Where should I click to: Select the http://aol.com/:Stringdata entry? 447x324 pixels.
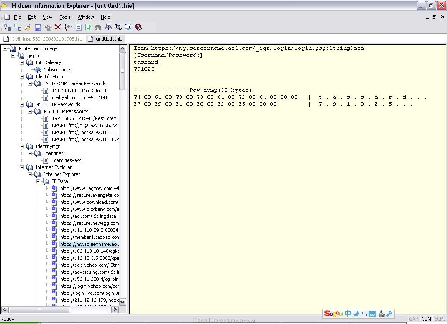88,216
